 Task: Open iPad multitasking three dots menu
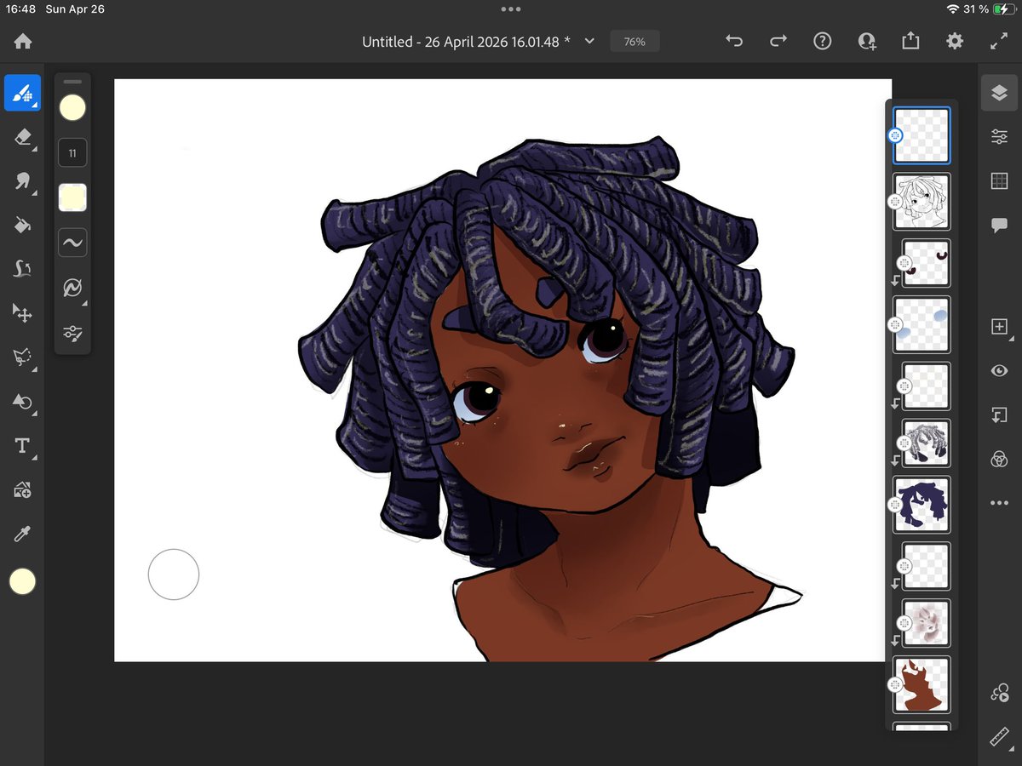click(x=511, y=9)
